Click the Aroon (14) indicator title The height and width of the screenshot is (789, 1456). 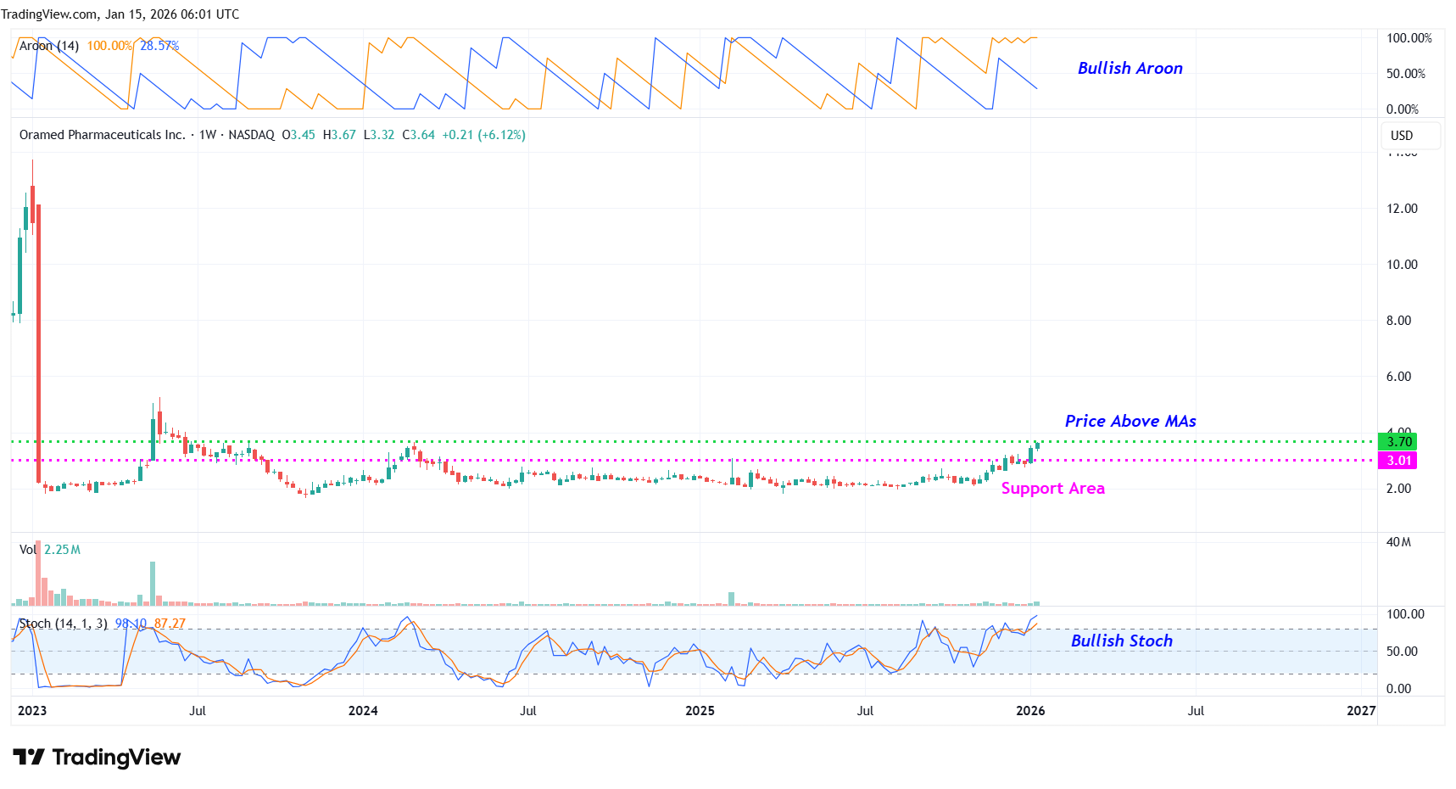49,46
